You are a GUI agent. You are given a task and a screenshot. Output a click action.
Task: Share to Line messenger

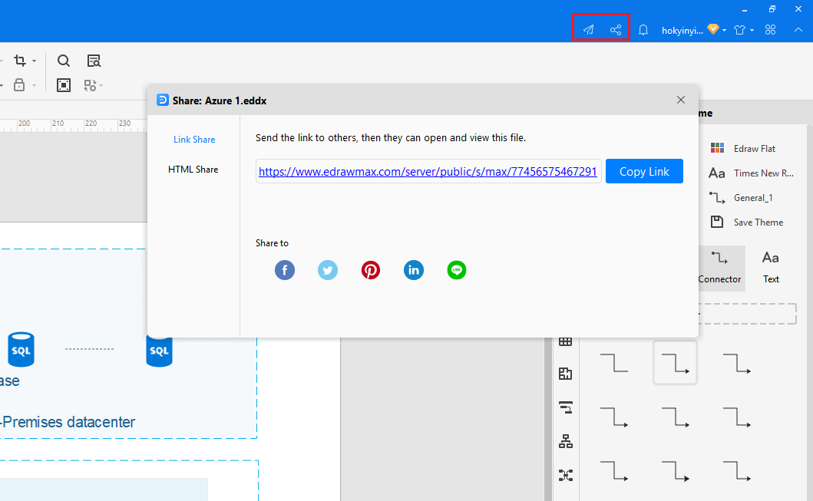coord(457,270)
